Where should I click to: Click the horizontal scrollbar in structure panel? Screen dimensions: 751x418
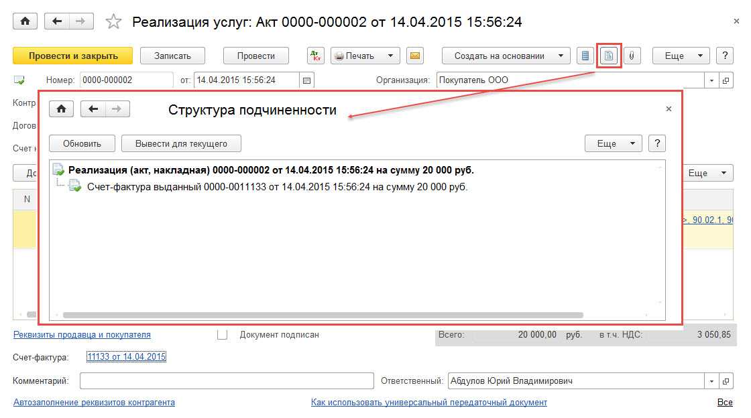[x=322, y=315]
